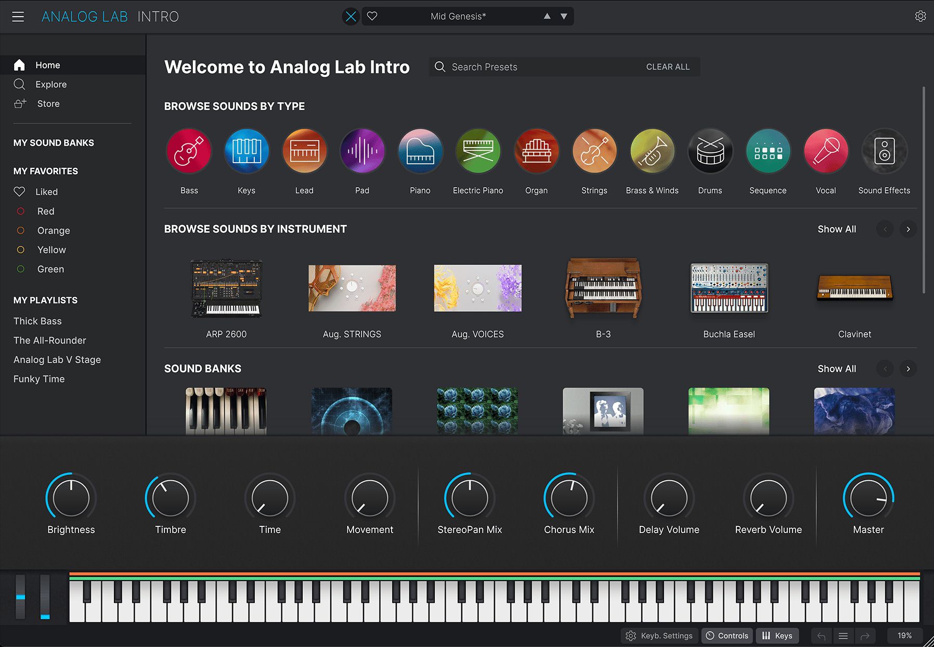The width and height of the screenshot is (934, 647).
Task: Select previous preset with up arrow
Action: [x=547, y=16]
